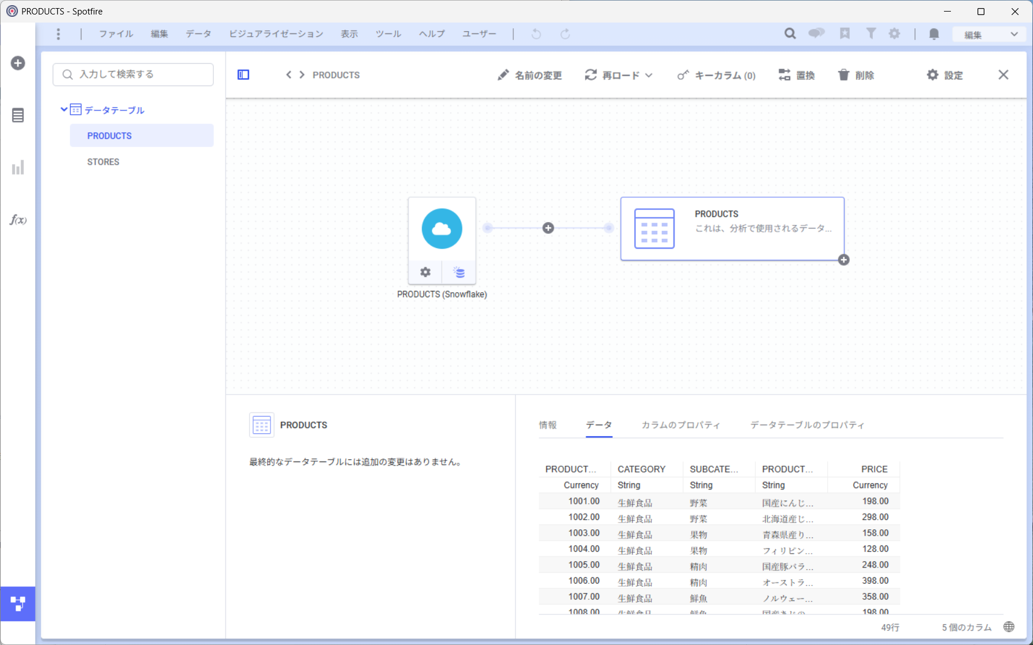Navigate back with the left chevron
Image resolution: width=1033 pixels, height=645 pixels.
pos(288,75)
